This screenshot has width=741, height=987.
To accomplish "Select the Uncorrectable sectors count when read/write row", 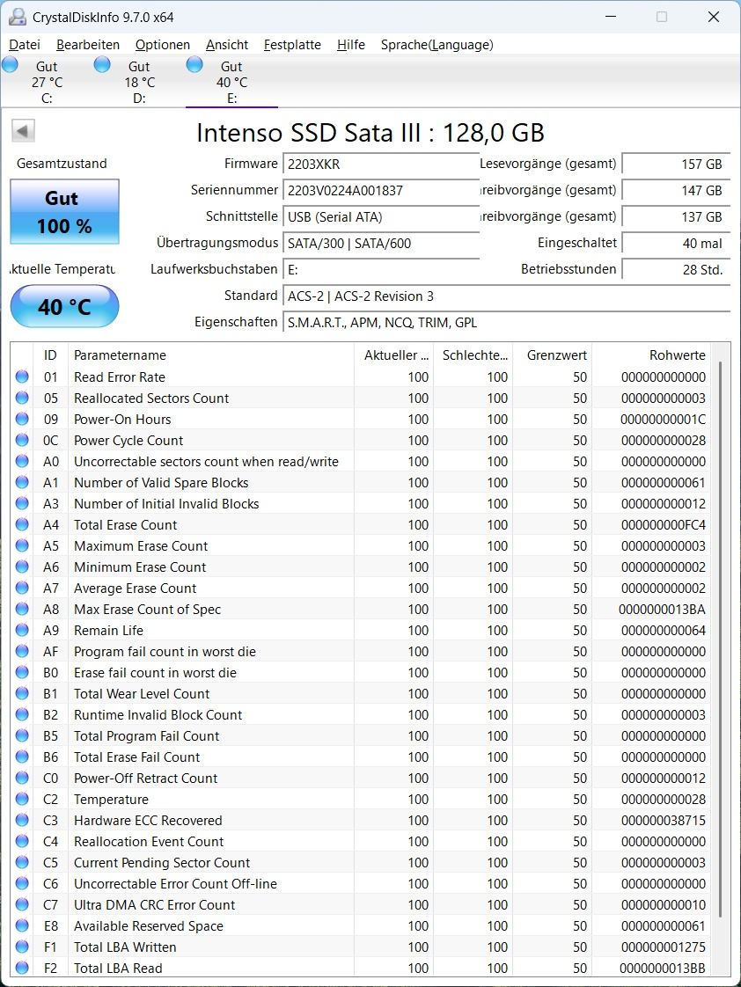I will pos(361,462).
